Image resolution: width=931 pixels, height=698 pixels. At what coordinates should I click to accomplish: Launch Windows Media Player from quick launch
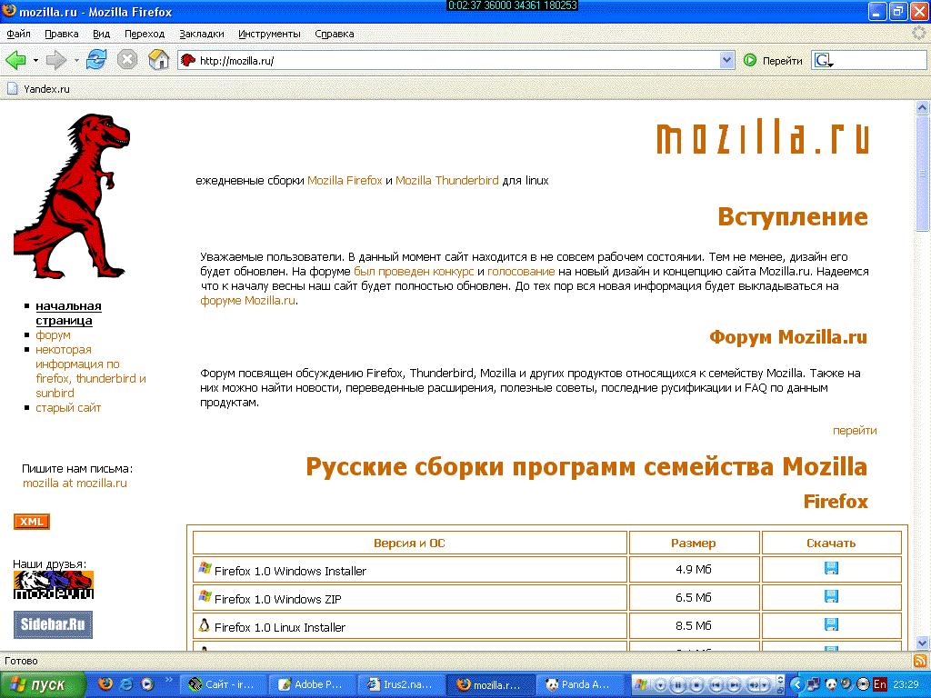pos(147,684)
